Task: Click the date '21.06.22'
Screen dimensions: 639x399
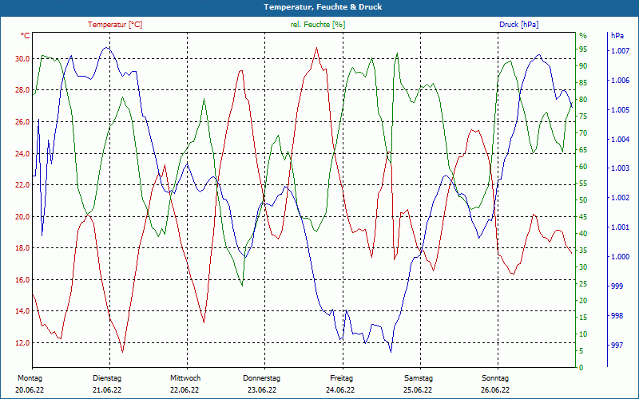Action: (107, 390)
